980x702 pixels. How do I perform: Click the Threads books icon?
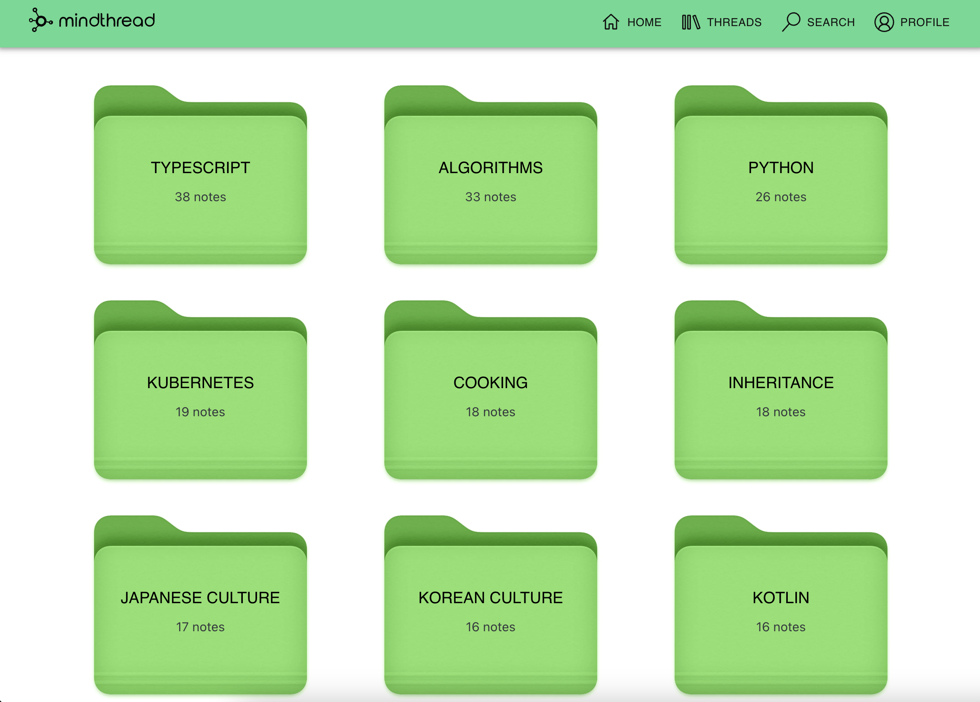pos(690,22)
